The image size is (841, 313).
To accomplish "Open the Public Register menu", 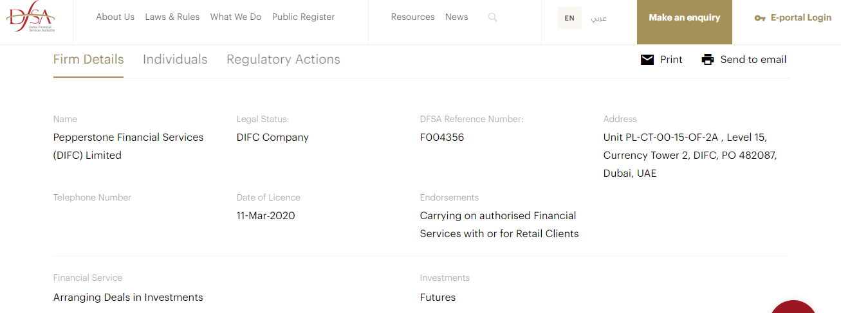I will click(x=304, y=17).
